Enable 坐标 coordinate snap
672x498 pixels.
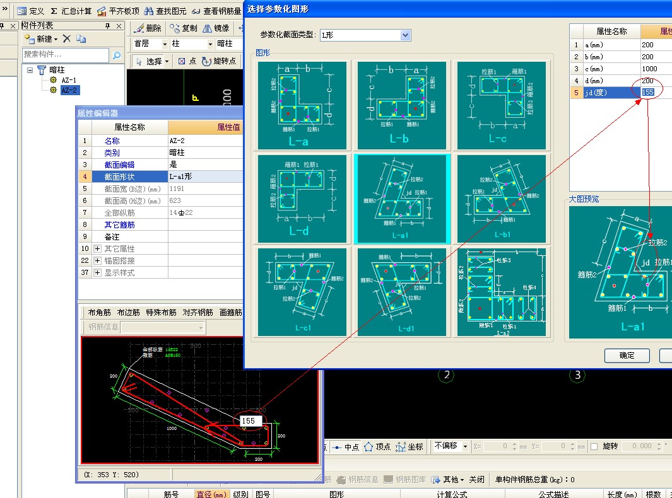coord(410,446)
